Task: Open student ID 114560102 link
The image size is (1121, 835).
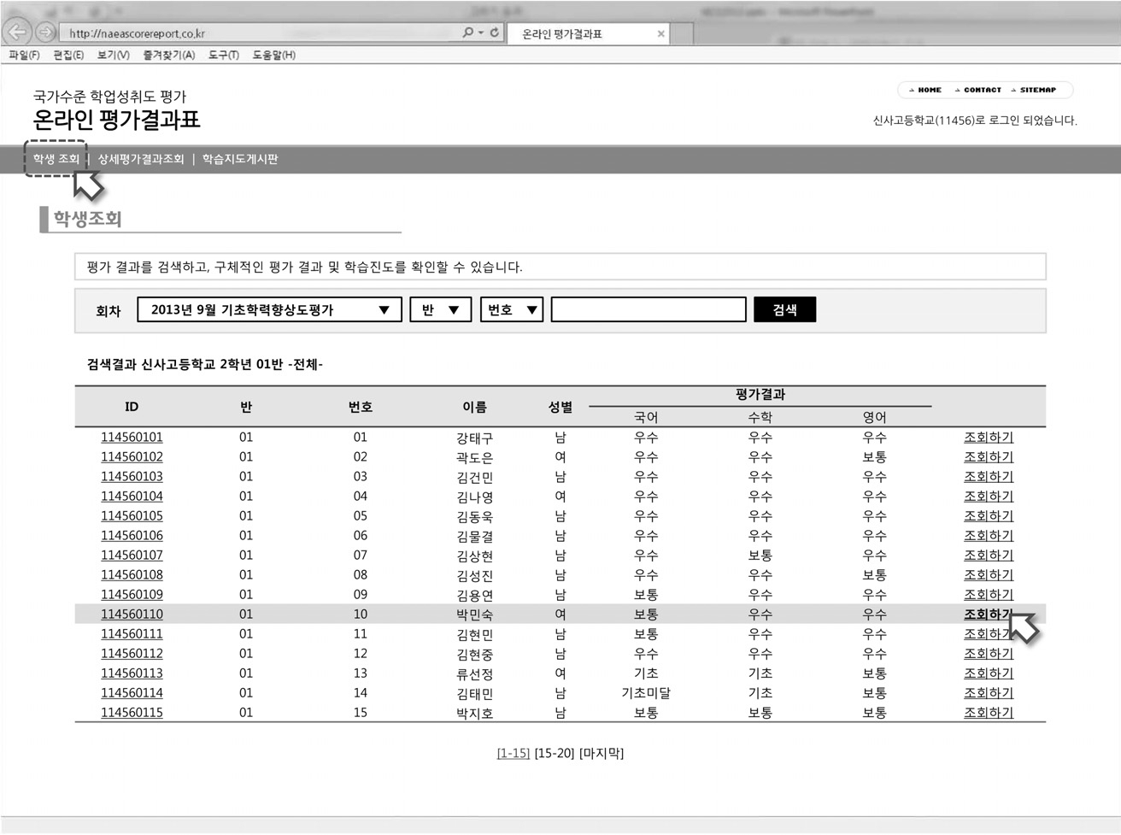Action: (132, 457)
